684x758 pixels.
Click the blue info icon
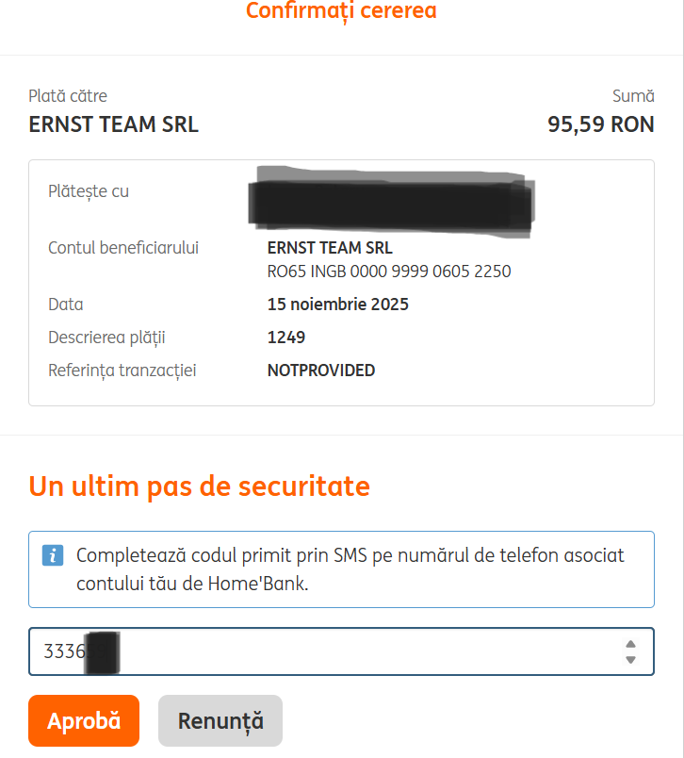53,555
